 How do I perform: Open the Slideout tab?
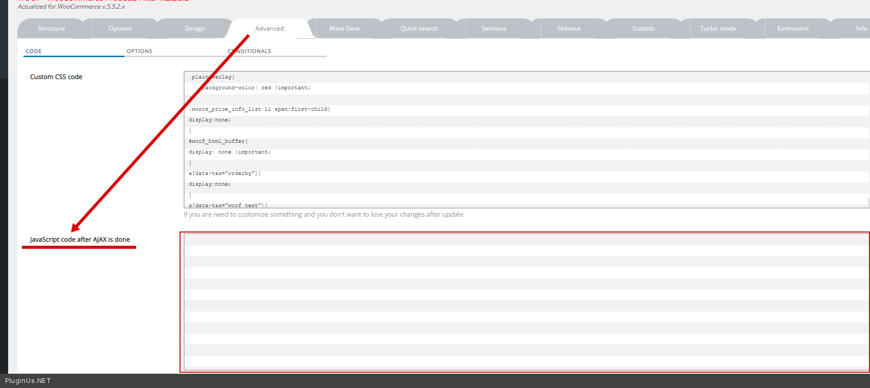point(569,29)
